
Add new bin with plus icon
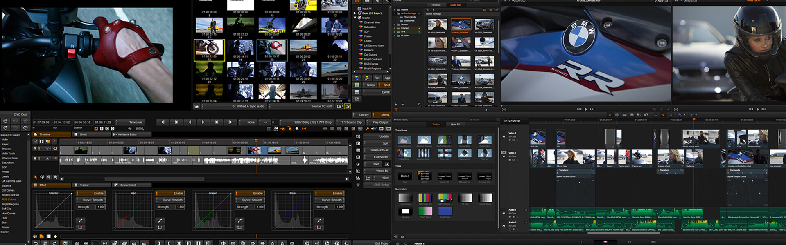click(x=395, y=105)
